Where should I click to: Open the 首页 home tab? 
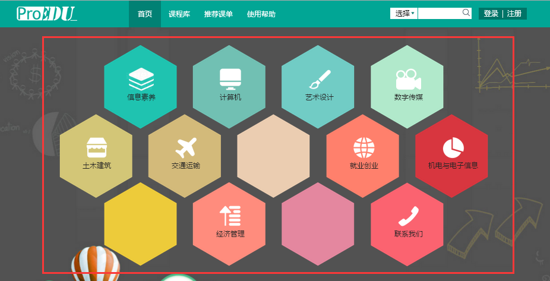[145, 14]
